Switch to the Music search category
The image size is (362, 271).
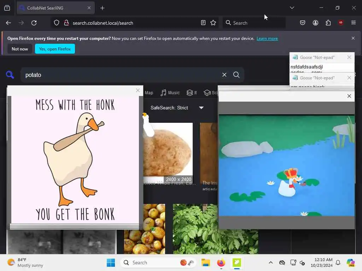(170, 93)
